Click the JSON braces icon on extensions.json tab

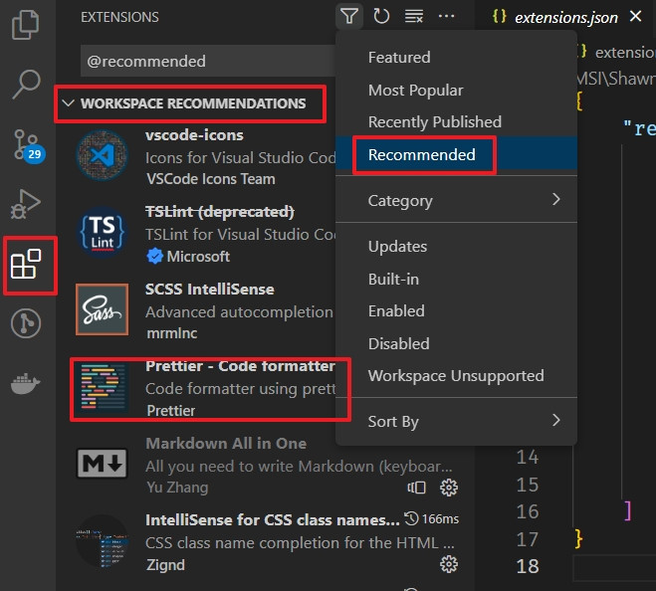(499, 17)
